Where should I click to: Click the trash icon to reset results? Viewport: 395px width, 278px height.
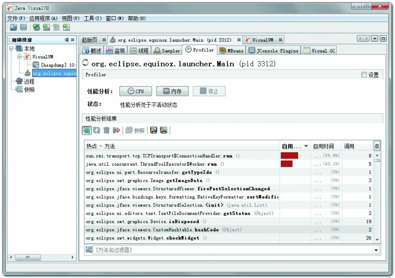pos(106,130)
